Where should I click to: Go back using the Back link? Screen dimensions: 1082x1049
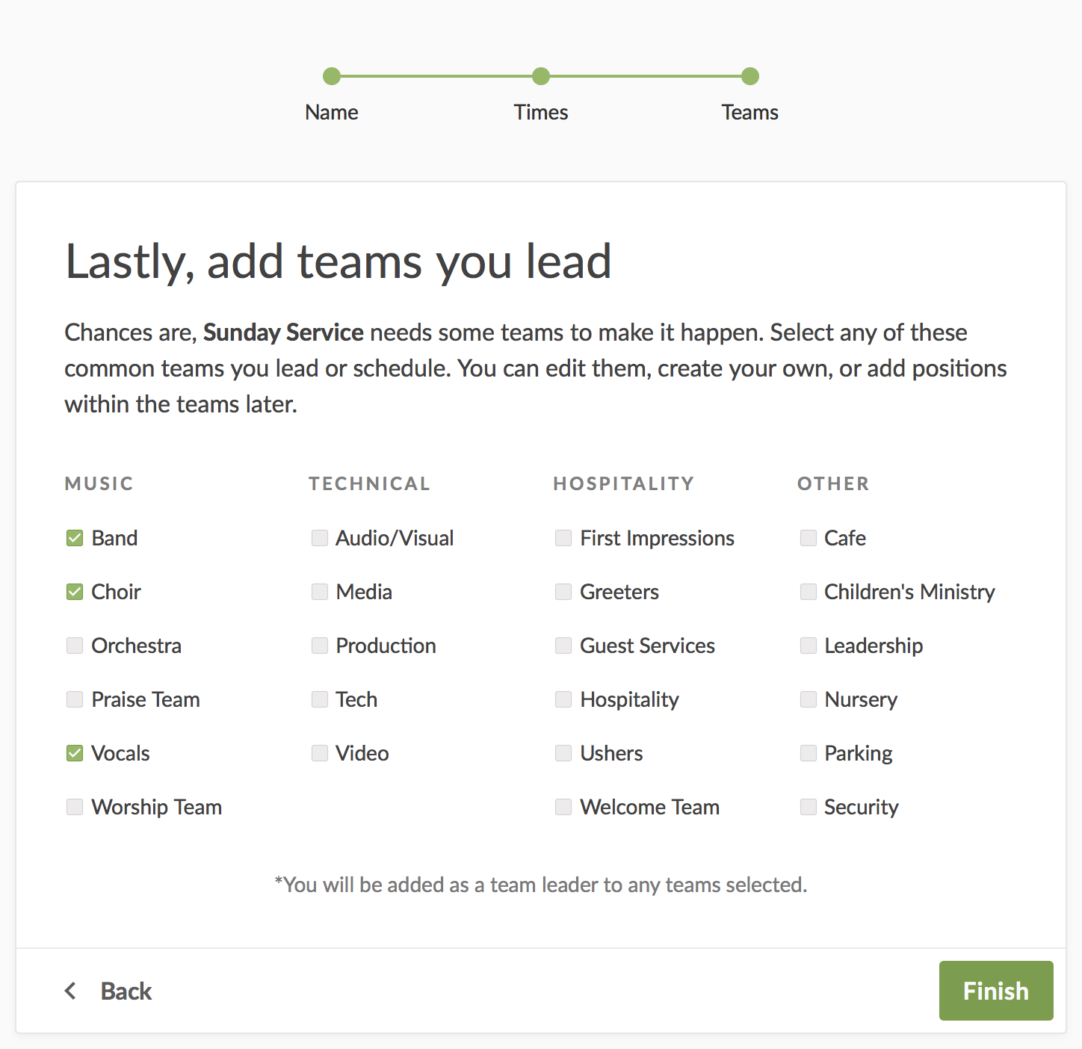click(126, 991)
